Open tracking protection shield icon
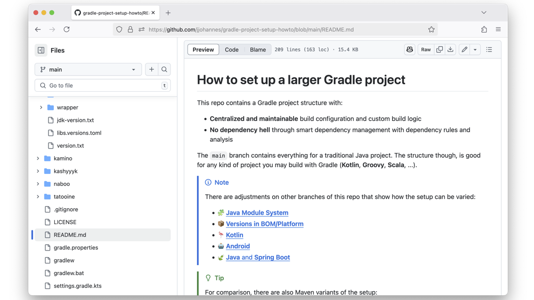534x300 pixels. tap(119, 30)
